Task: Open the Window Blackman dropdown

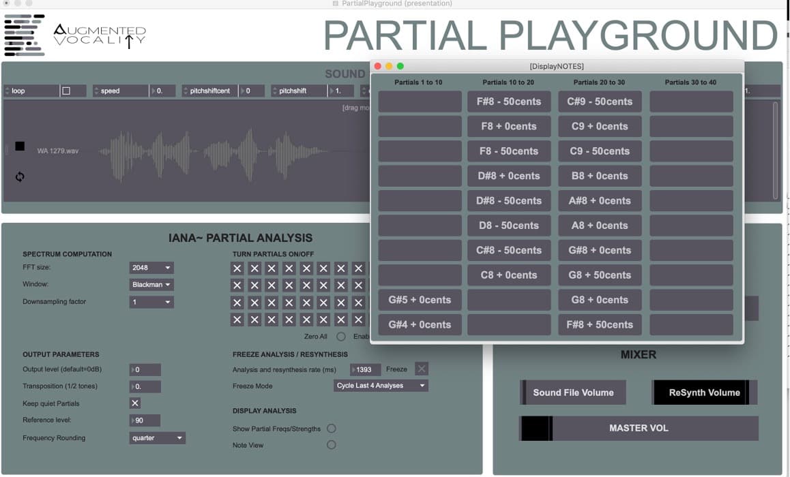Action: tap(151, 285)
